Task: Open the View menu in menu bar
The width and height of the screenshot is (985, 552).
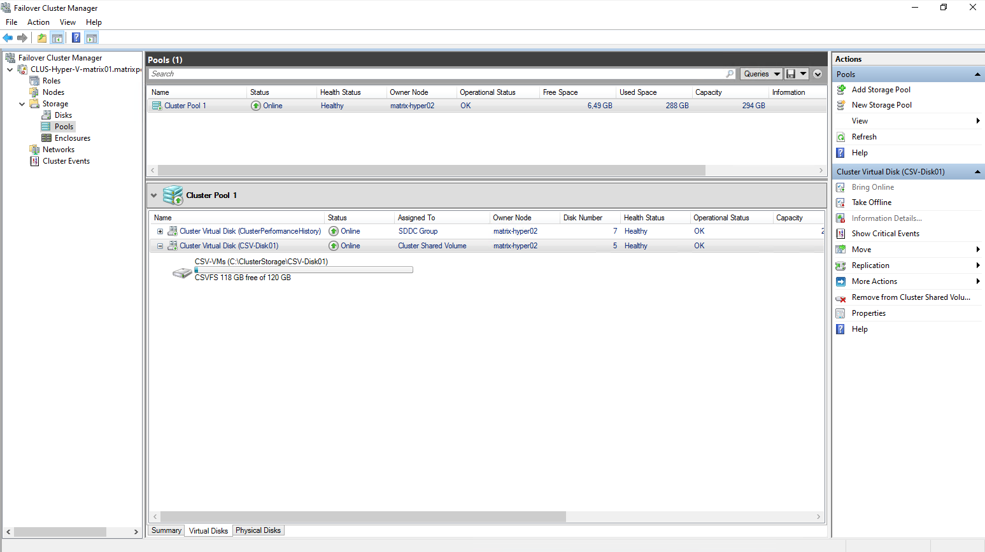Action: click(67, 22)
